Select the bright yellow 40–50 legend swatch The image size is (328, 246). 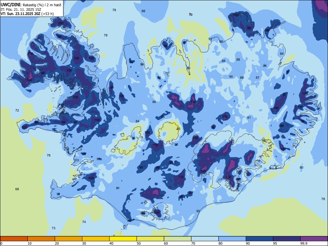click(x=123, y=239)
